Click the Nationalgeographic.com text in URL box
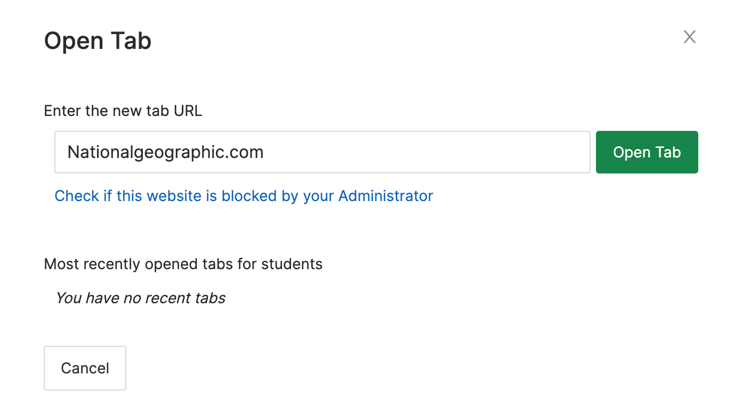The height and width of the screenshot is (416, 742). (165, 153)
